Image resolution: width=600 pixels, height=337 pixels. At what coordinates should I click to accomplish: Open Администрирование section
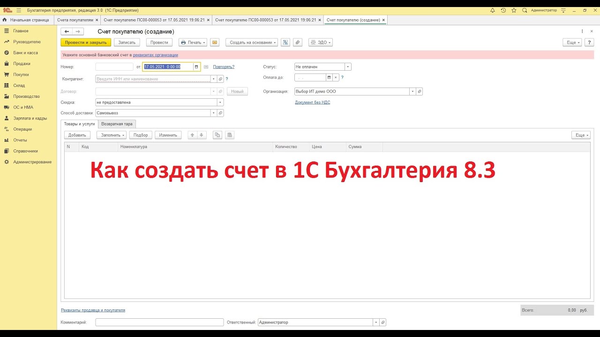click(x=32, y=162)
